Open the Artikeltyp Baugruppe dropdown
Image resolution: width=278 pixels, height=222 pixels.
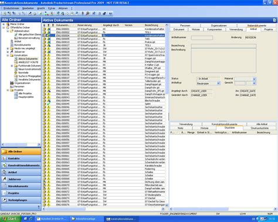click(x=218, y=83)
